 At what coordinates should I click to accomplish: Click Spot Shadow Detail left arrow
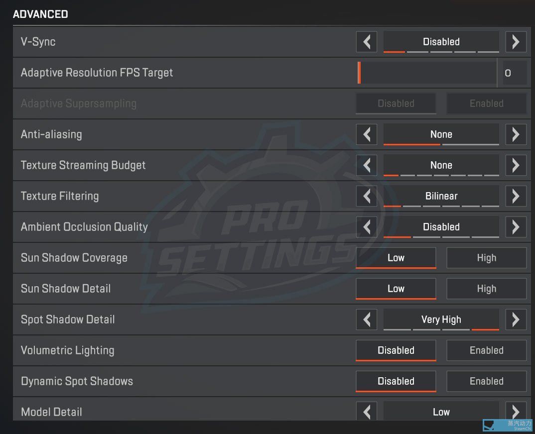(367, 320)
